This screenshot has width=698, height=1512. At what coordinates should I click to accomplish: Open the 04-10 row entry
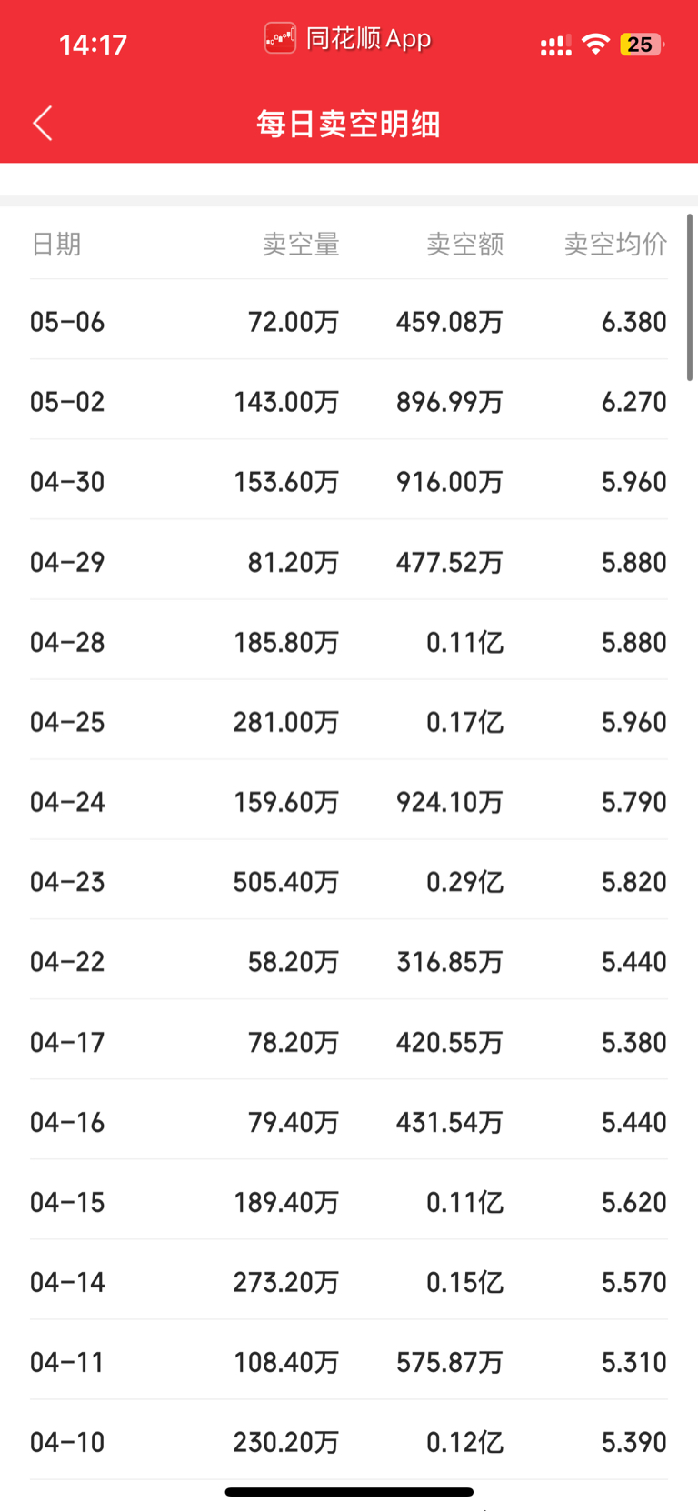point(349,1442)
